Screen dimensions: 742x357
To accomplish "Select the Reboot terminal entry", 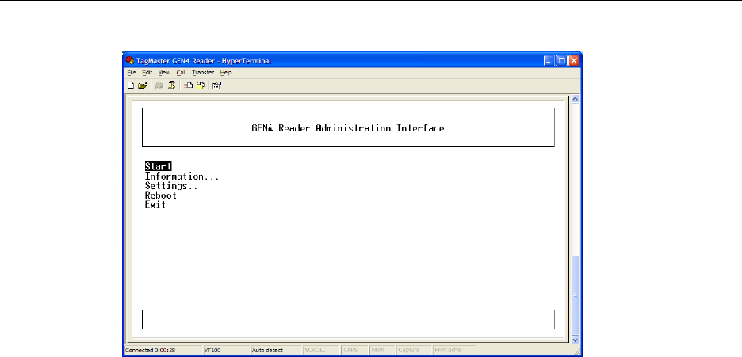I will coord(160,195).
